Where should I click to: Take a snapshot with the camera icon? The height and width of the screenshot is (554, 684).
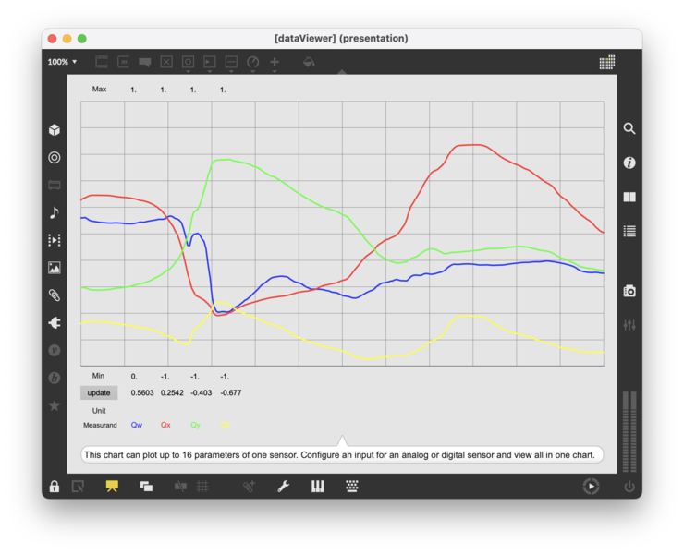[629, 291]
